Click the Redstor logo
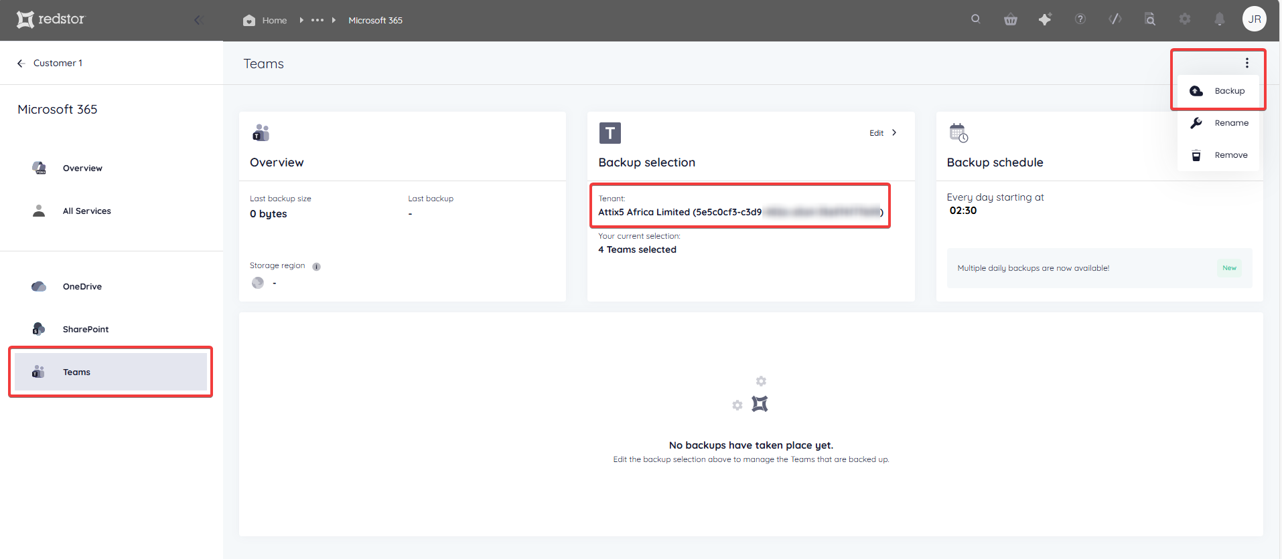This screenshot has width=1282, height=559. [51, 19]
